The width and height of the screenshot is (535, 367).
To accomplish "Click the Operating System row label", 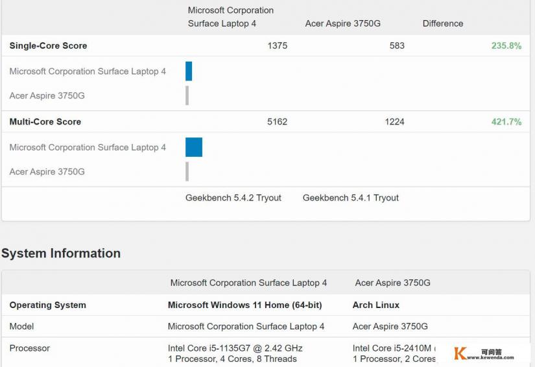I will [48, 305].
